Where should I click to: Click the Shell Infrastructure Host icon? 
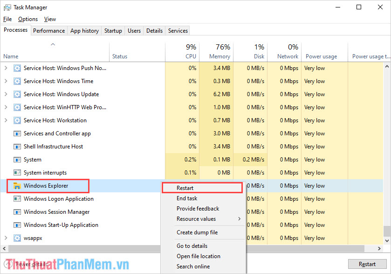[x=17, y=147]
